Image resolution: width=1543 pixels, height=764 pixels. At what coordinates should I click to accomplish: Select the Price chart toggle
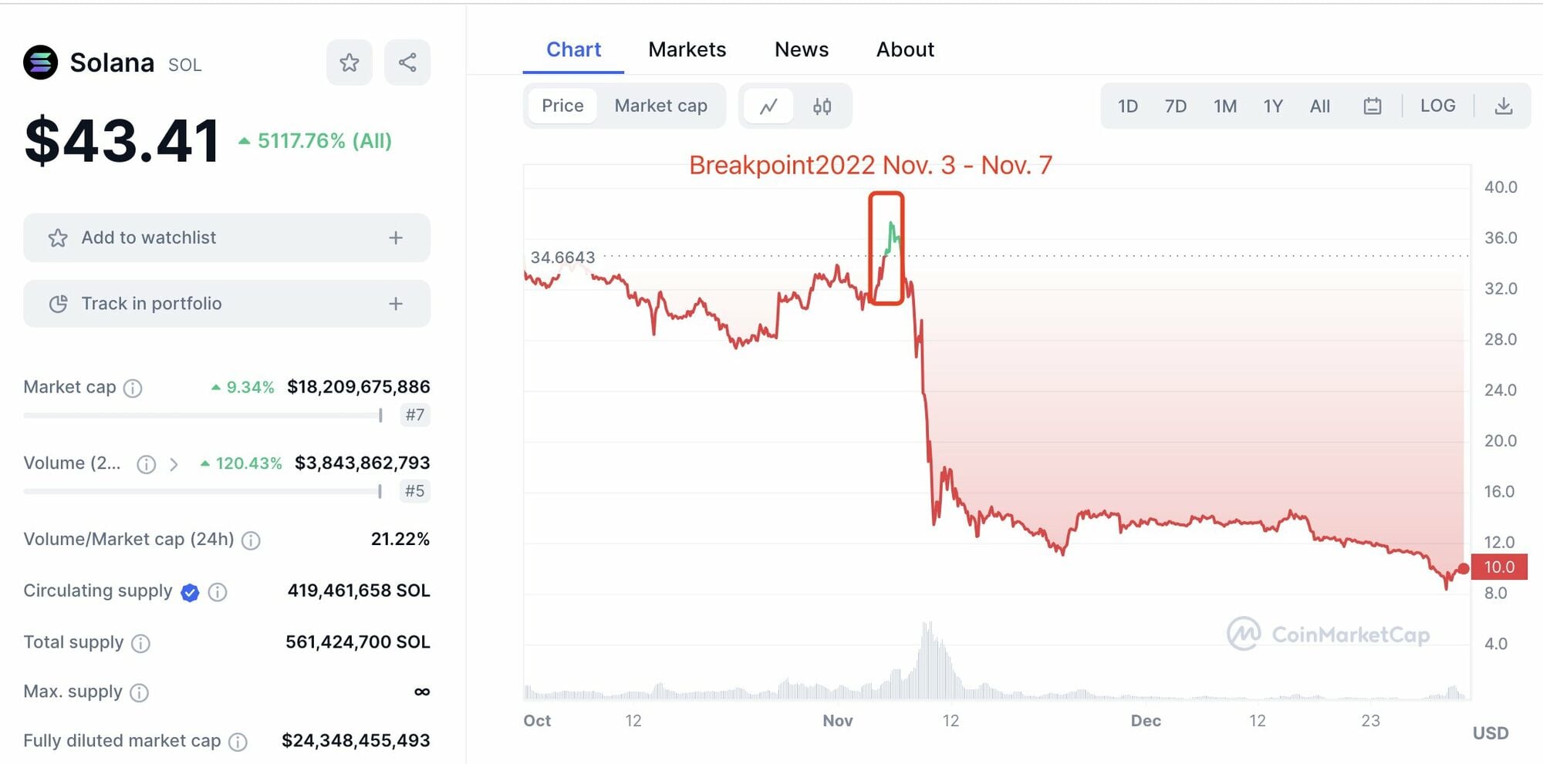coord(562,106)
